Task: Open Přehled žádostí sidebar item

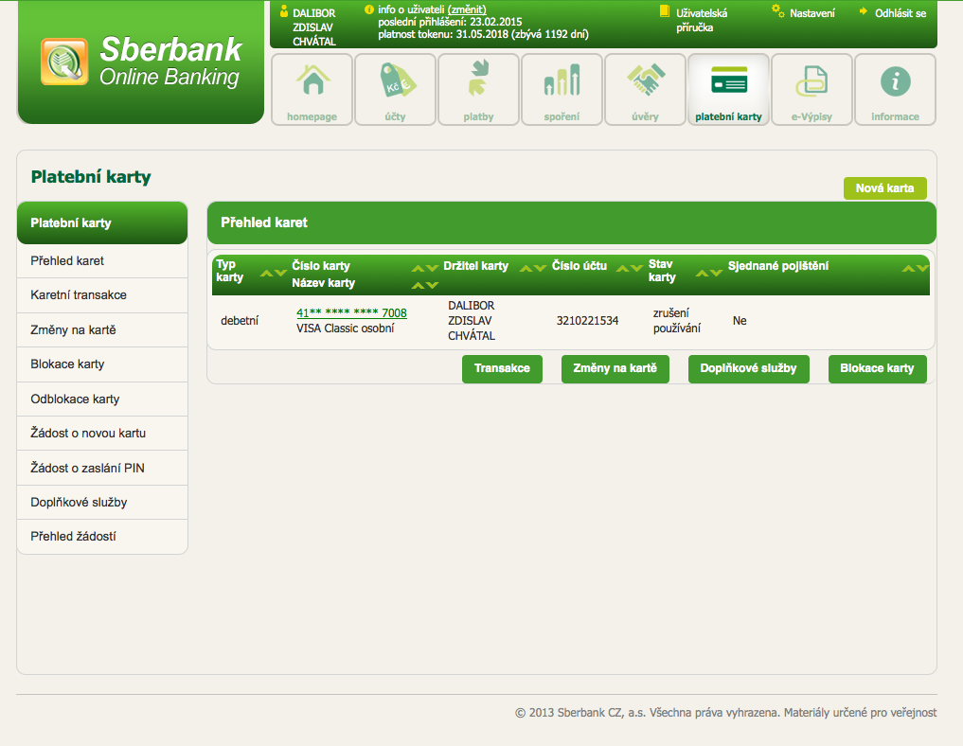Action: pyautogui.click(x=102, y=537)
